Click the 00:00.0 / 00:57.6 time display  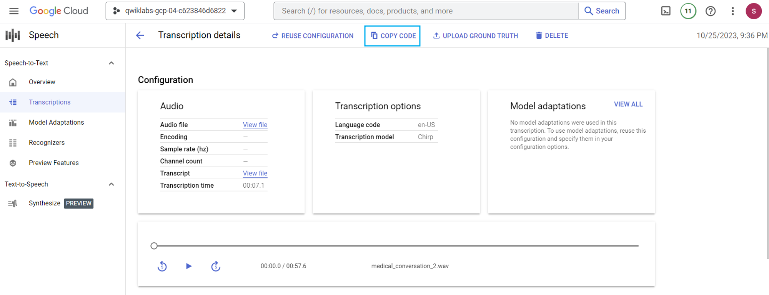[x=283, y=266]
